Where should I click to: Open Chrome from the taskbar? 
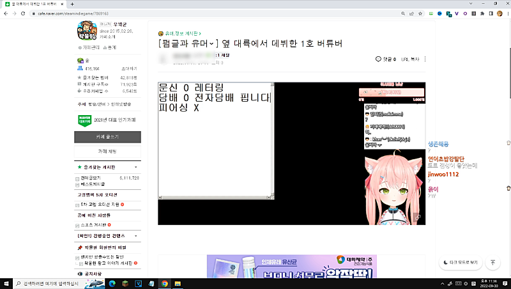click(x=165, y=283)
